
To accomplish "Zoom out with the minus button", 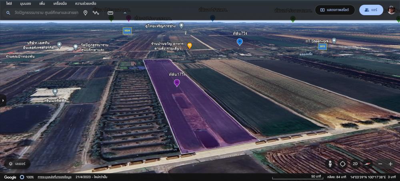I will click(x=380, y=164).
